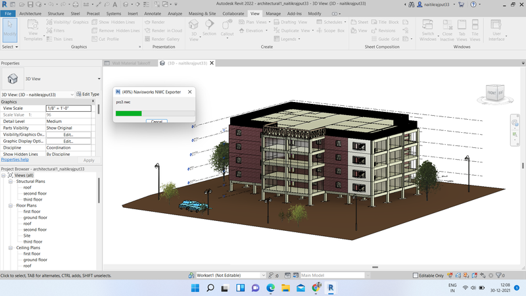Click the ViewCube in 3D view
Viewport: 526px width, 296px height.
(495, 93)
